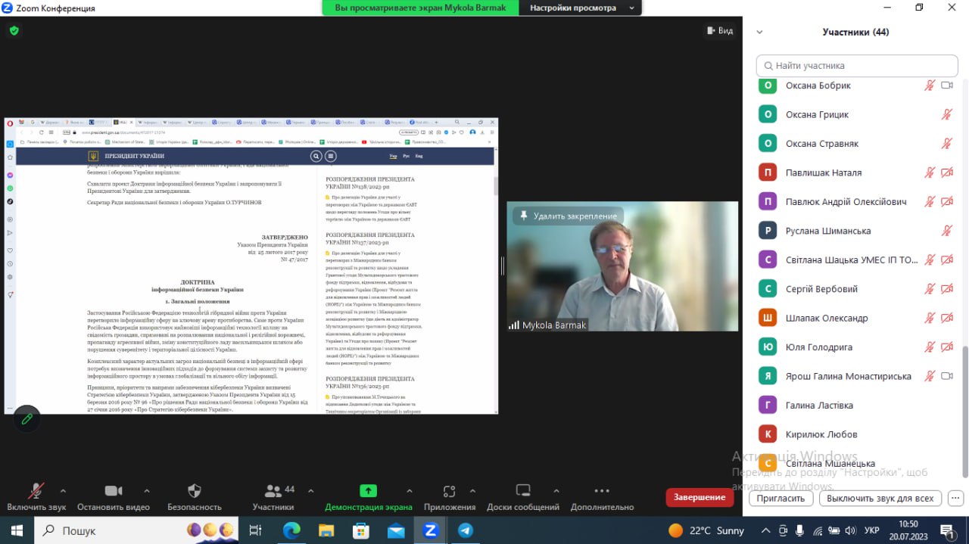969x544 pixels.
Task: Click Юля Голодрига's disabled camera icon
Action: pos(946,347)
